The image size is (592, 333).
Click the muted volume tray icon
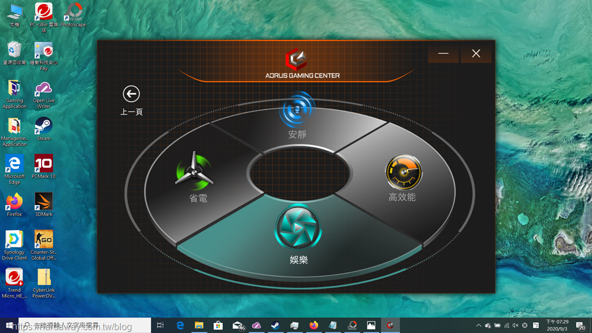point(515,325)
